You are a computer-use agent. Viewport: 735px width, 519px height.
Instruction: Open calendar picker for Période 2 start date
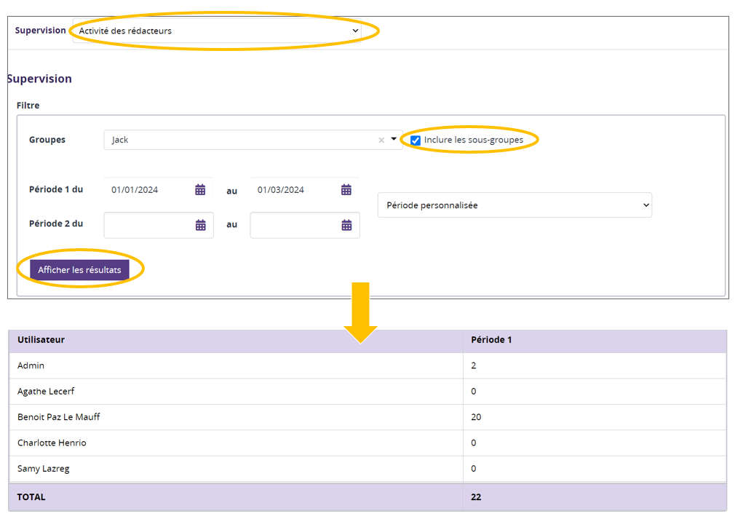(x=200, y=226)
